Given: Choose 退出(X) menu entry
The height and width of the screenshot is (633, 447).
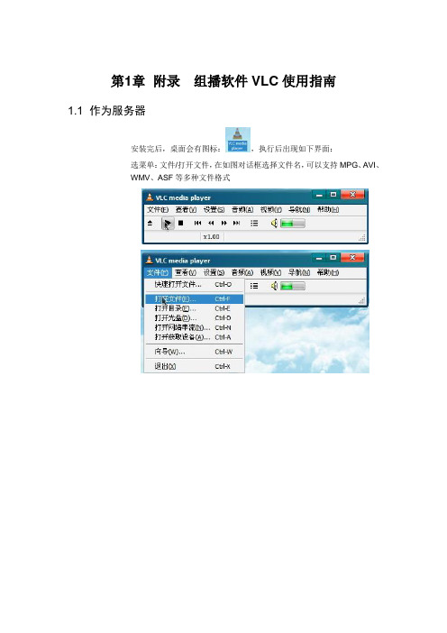Looking at the screenshot, I should (194, 366).
